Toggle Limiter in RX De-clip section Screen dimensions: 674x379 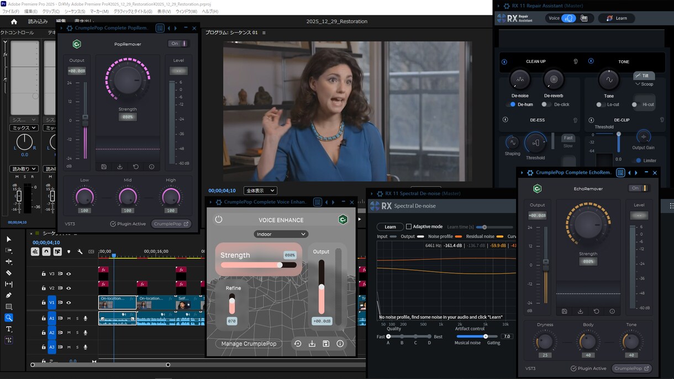(638, 161)
